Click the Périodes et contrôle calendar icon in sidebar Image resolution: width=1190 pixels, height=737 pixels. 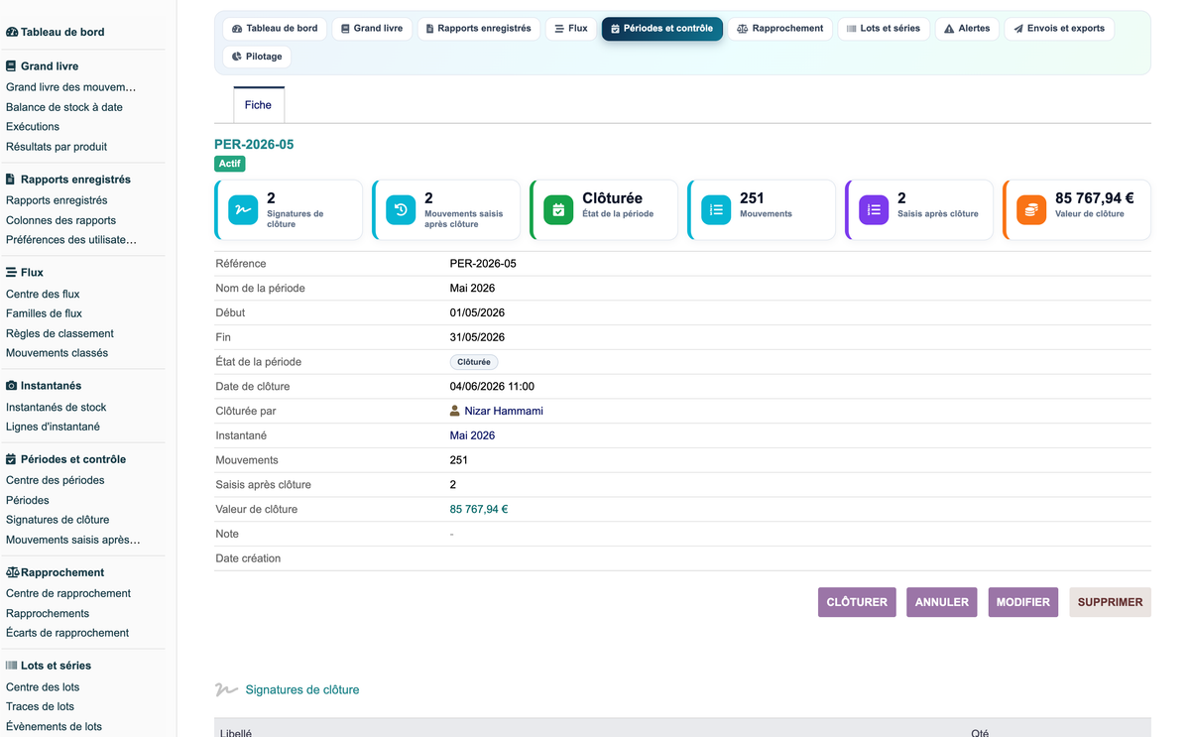pos(11,459)
